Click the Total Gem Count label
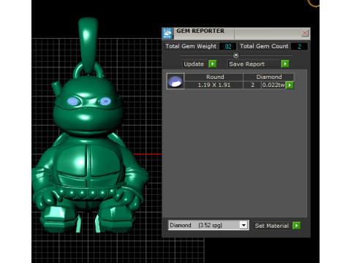This screenshot has height=263, width=351. pyautogui.click(x=264, y=46)
